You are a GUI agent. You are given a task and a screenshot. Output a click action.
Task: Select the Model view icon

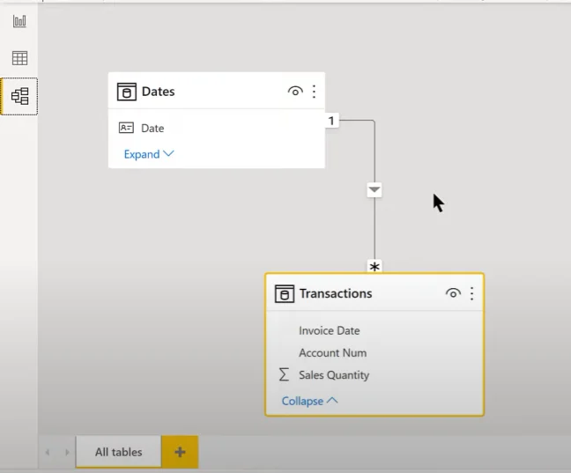point(19,96)
